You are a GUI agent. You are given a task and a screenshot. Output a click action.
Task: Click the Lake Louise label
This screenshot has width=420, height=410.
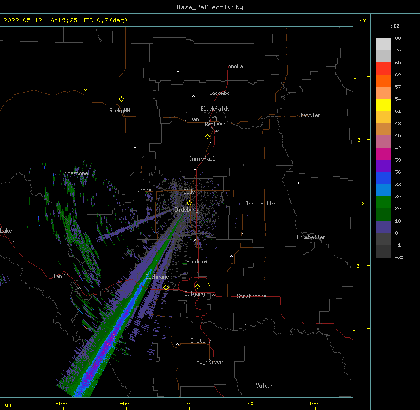9,236
